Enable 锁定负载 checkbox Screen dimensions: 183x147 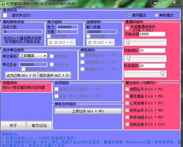[x=49, y=36]
